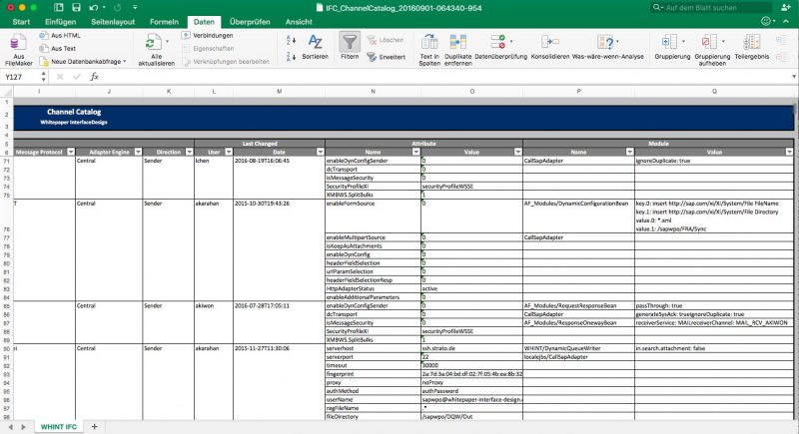
Task: Open the User column filter dropdown
Action: pyautogui.click(x=229, y=152)
